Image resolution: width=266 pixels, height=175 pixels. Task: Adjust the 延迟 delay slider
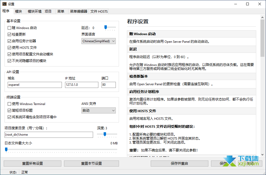pos(106,27)
